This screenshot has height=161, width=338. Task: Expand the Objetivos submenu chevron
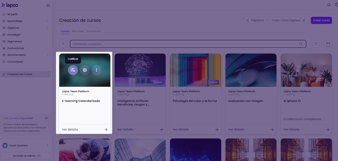pos(48,28)
